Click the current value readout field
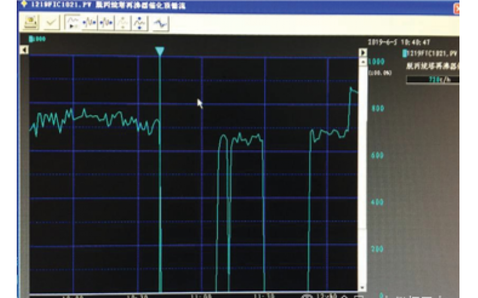 [x=440, y=79]
